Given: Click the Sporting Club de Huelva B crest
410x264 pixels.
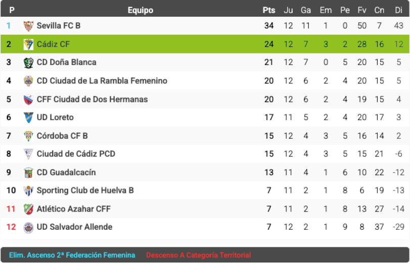Looking at the screenshot, I should point(28,191).
